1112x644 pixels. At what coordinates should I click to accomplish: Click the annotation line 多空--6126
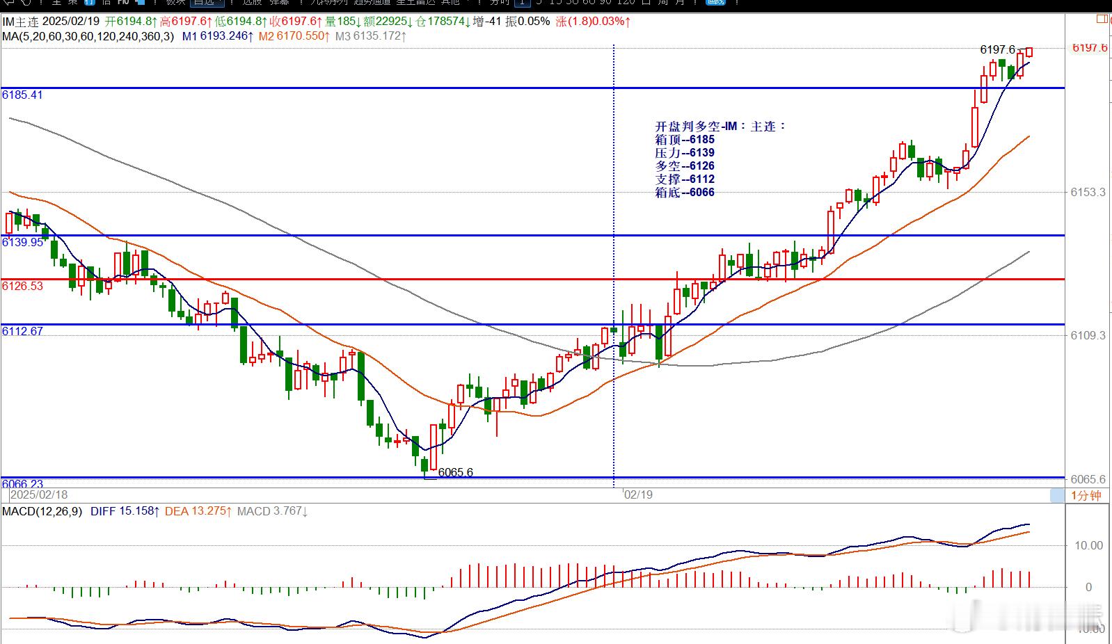click(685, 166)
